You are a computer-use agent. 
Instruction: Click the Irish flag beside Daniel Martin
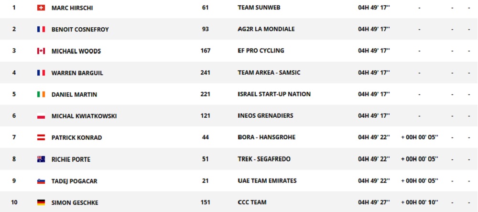tap(41, 94)
